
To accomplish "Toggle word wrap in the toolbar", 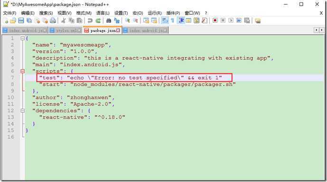I will (165, 20).
